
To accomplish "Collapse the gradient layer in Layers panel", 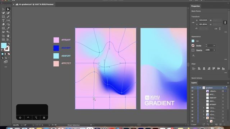I will (x=200, y=88).
